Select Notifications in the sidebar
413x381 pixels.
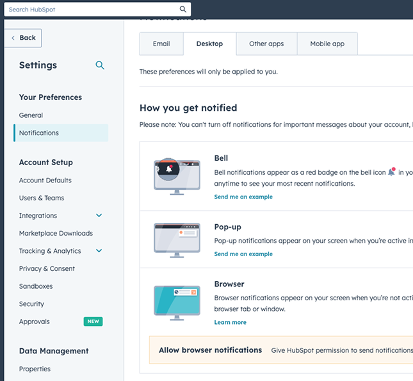[x=61, y=133]
